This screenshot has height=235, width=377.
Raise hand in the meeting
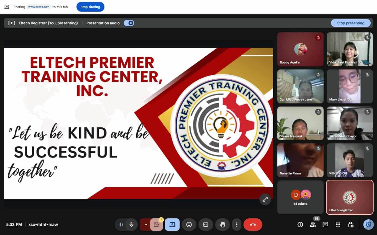point(223,225)
